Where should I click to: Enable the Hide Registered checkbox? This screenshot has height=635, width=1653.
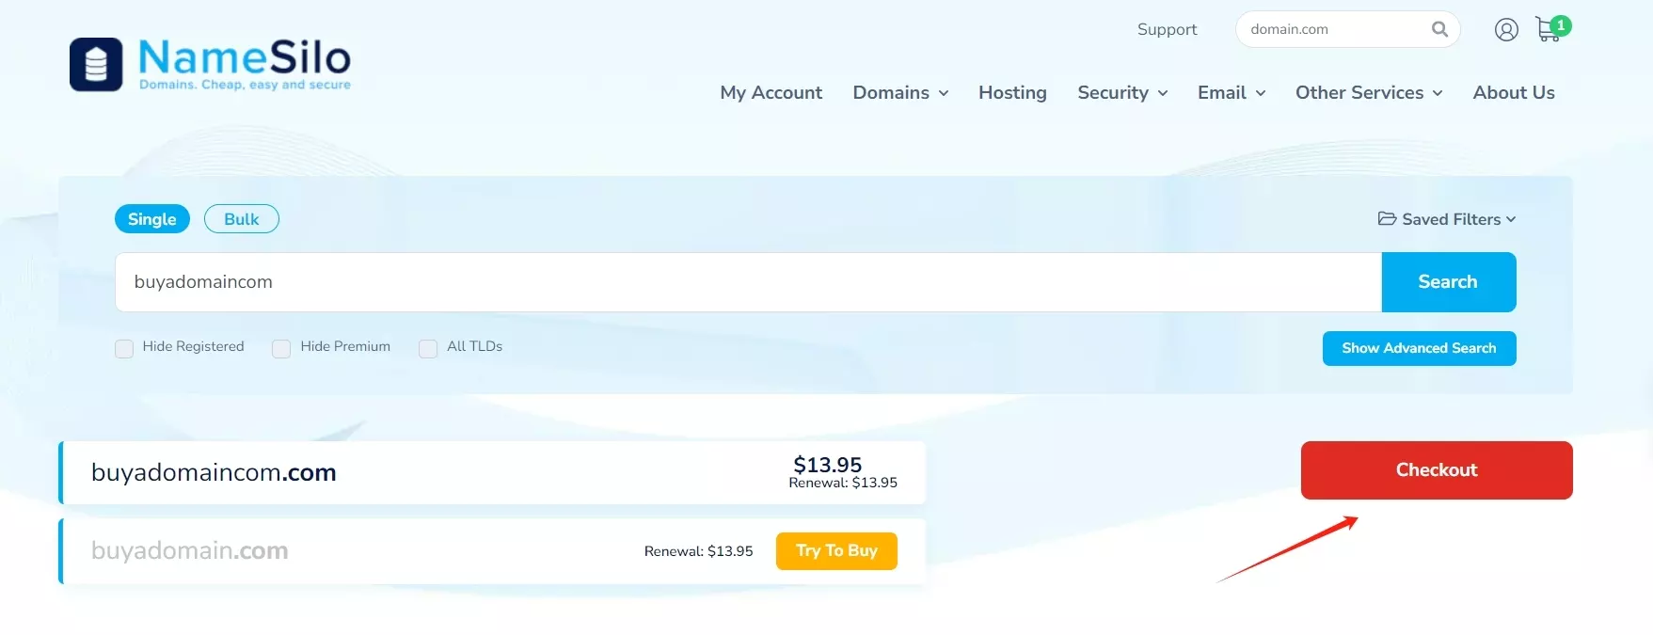click(x=124, y=348)
